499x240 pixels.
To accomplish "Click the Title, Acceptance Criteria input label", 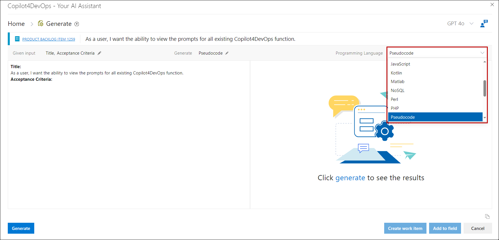I will (70, 53).
